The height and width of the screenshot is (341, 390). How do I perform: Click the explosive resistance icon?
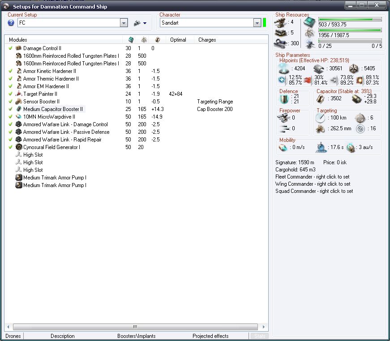pyautogui.click(x=360, y=80)
